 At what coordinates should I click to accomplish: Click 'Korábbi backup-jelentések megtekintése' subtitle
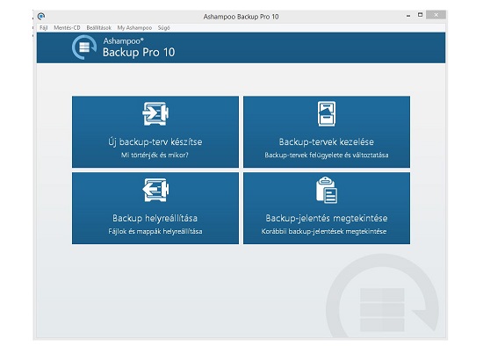pos(324,231)
